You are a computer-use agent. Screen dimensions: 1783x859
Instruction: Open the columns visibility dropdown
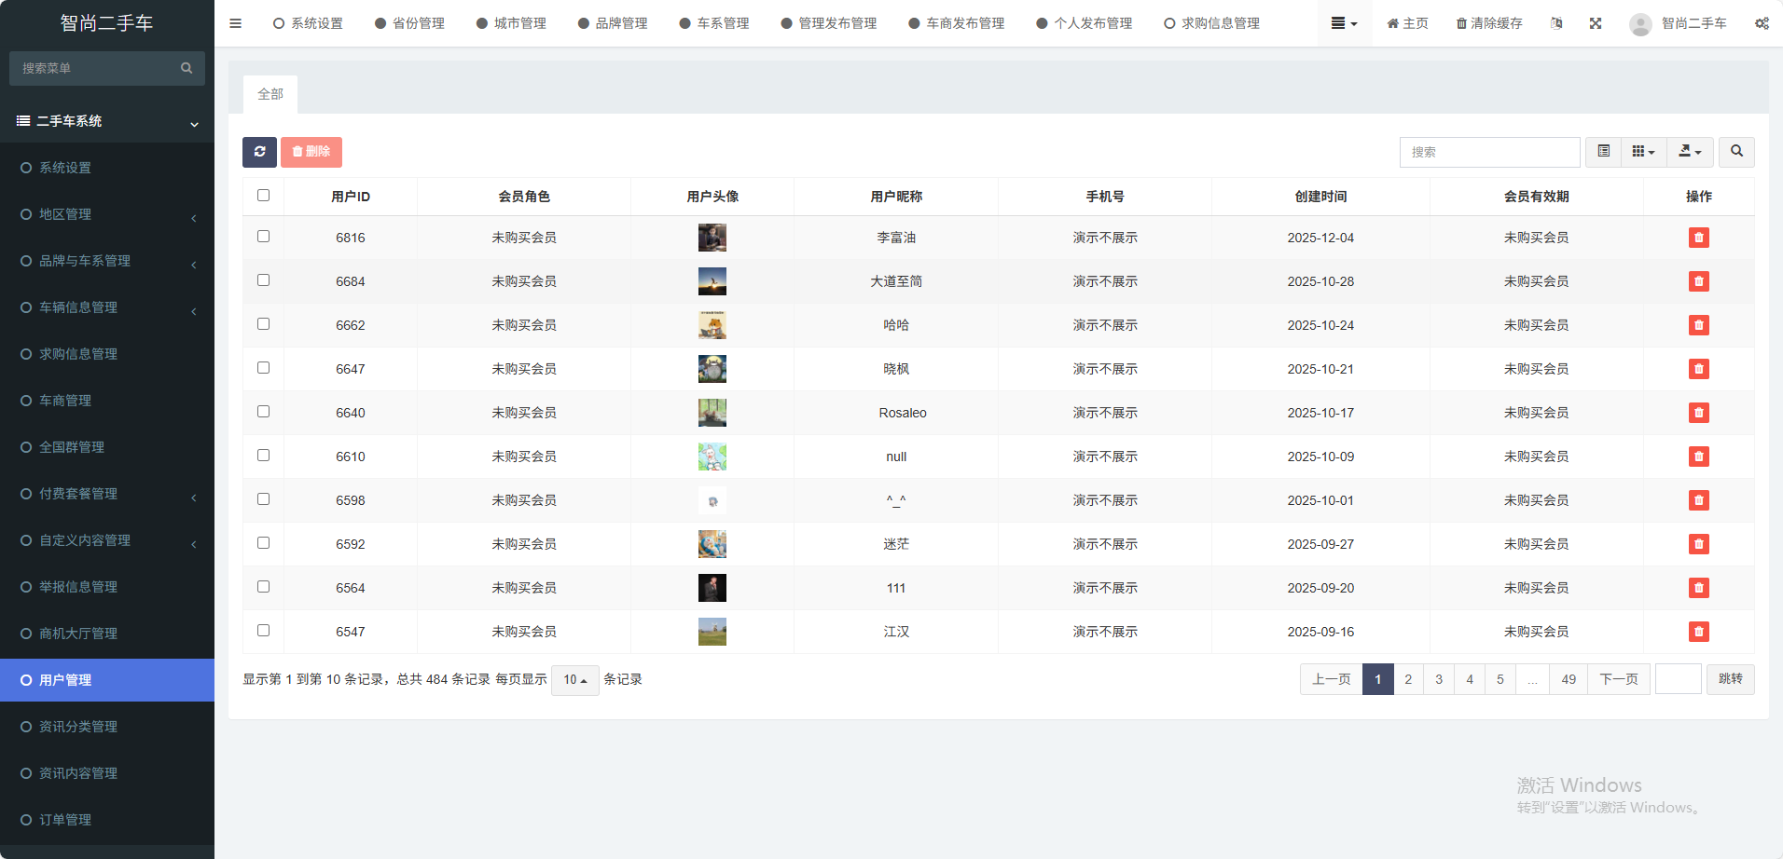tap(1643, 152)
